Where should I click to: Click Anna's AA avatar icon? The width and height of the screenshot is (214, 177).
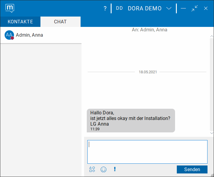9,35
